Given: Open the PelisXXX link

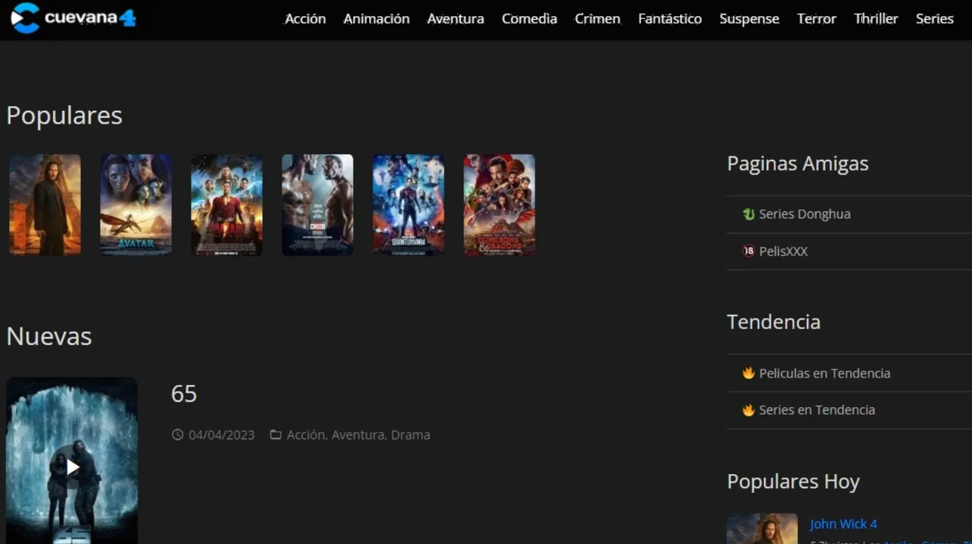Looking at the screenshot, I should (x=783, y=251).
